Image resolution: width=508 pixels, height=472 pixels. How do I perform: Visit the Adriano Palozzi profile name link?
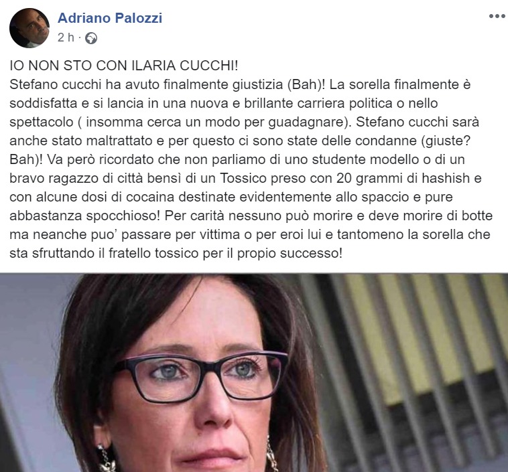pyautogui.click(x=110, y=18)
